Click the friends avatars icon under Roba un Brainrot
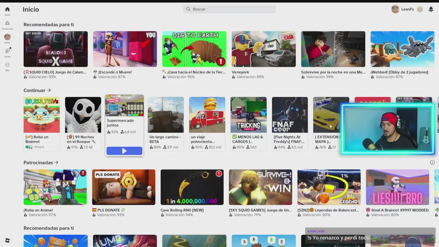 [29, 147]
